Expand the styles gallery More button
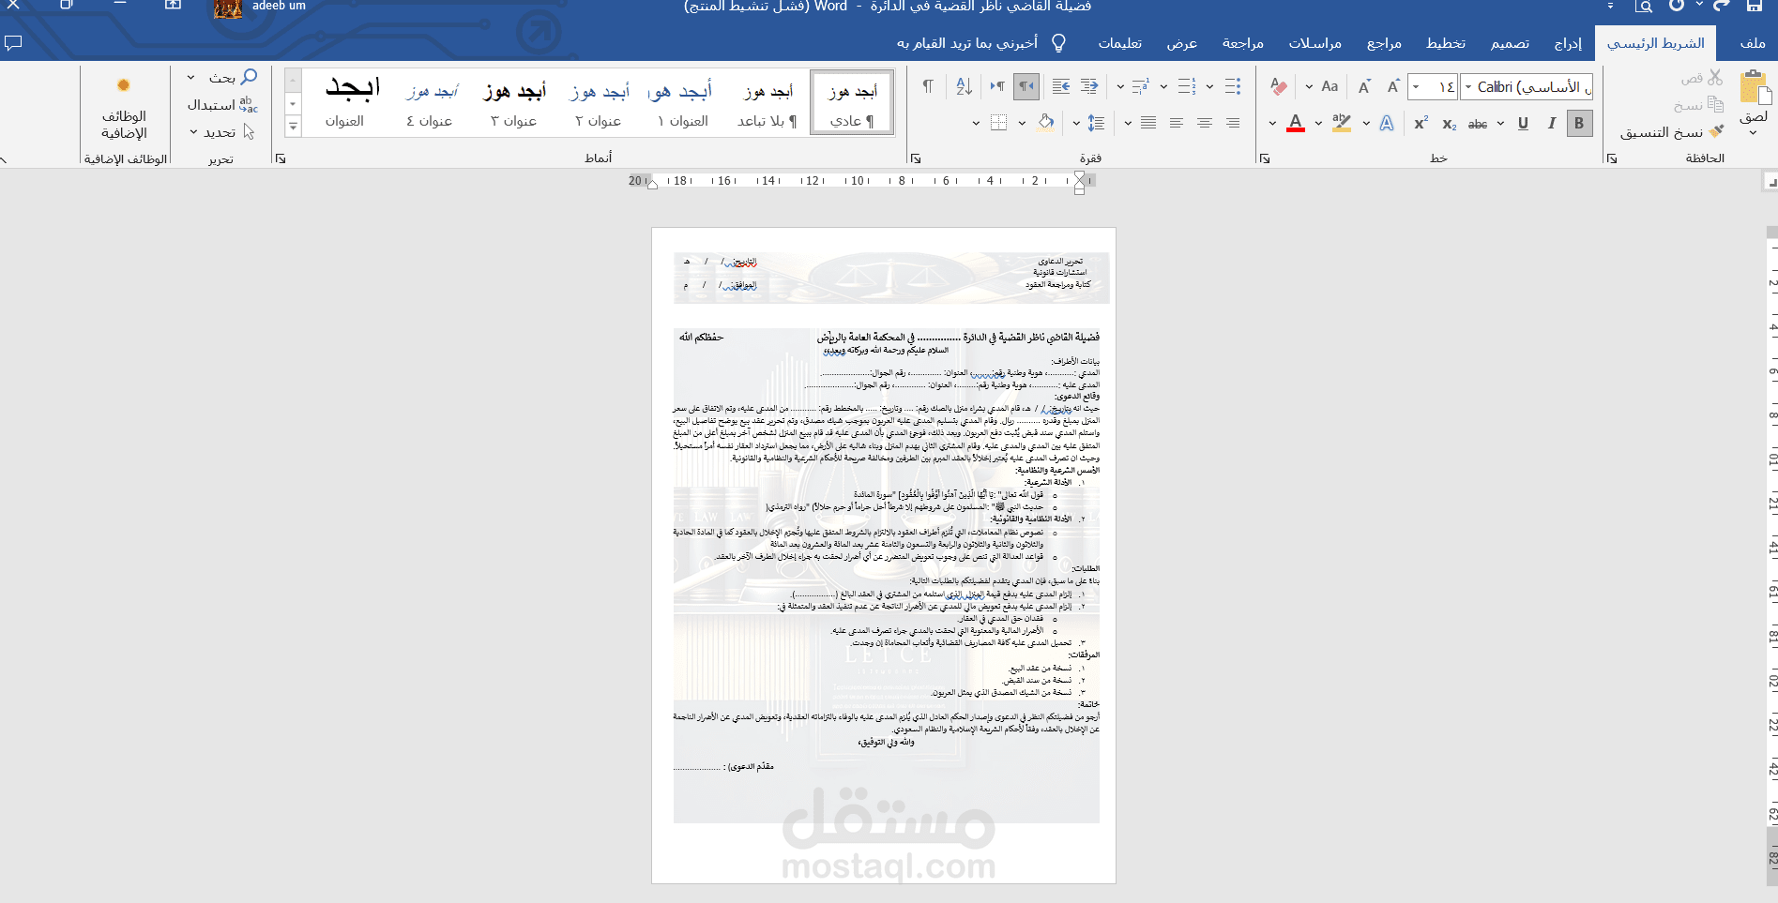Screen dimensions: 1778x903 click(x=293, y=126)
